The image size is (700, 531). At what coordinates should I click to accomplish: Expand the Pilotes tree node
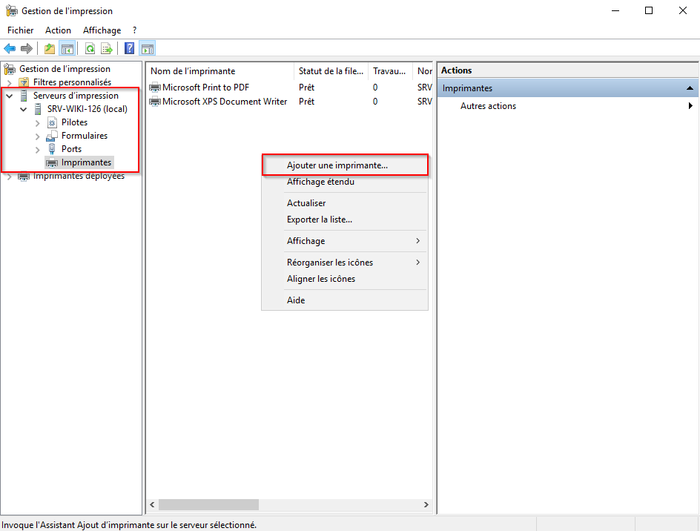point(38,123)
